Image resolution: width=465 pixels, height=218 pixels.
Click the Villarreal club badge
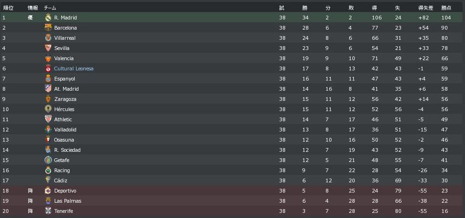[48, 38]
